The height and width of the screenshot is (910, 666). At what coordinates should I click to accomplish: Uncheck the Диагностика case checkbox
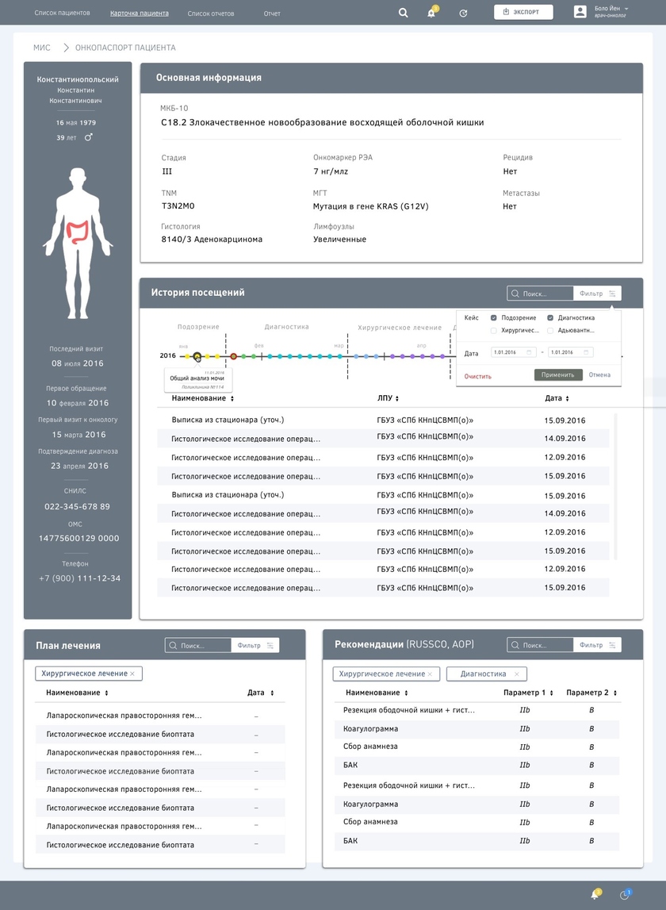coord(550,317)
